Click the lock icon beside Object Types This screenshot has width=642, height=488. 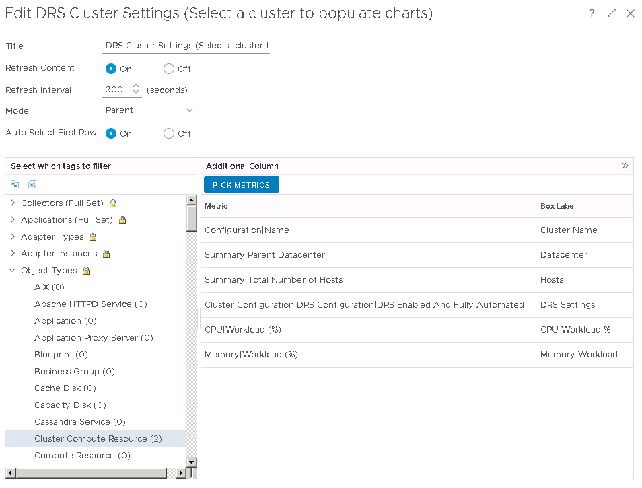(86, 271)
